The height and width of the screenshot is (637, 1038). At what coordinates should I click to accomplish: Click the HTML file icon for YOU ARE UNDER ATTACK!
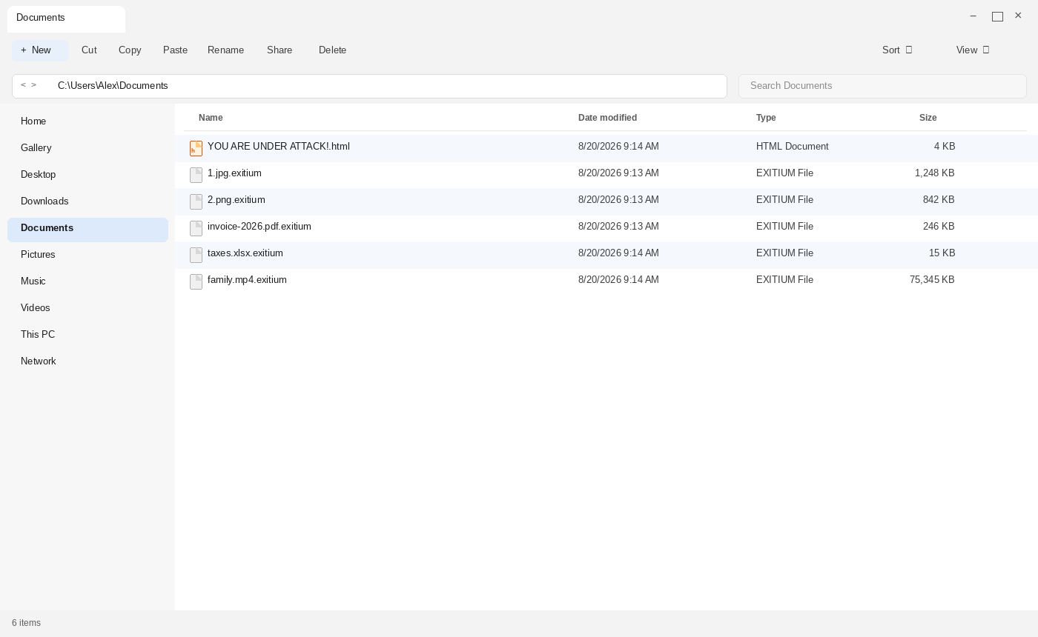[196, 148]
